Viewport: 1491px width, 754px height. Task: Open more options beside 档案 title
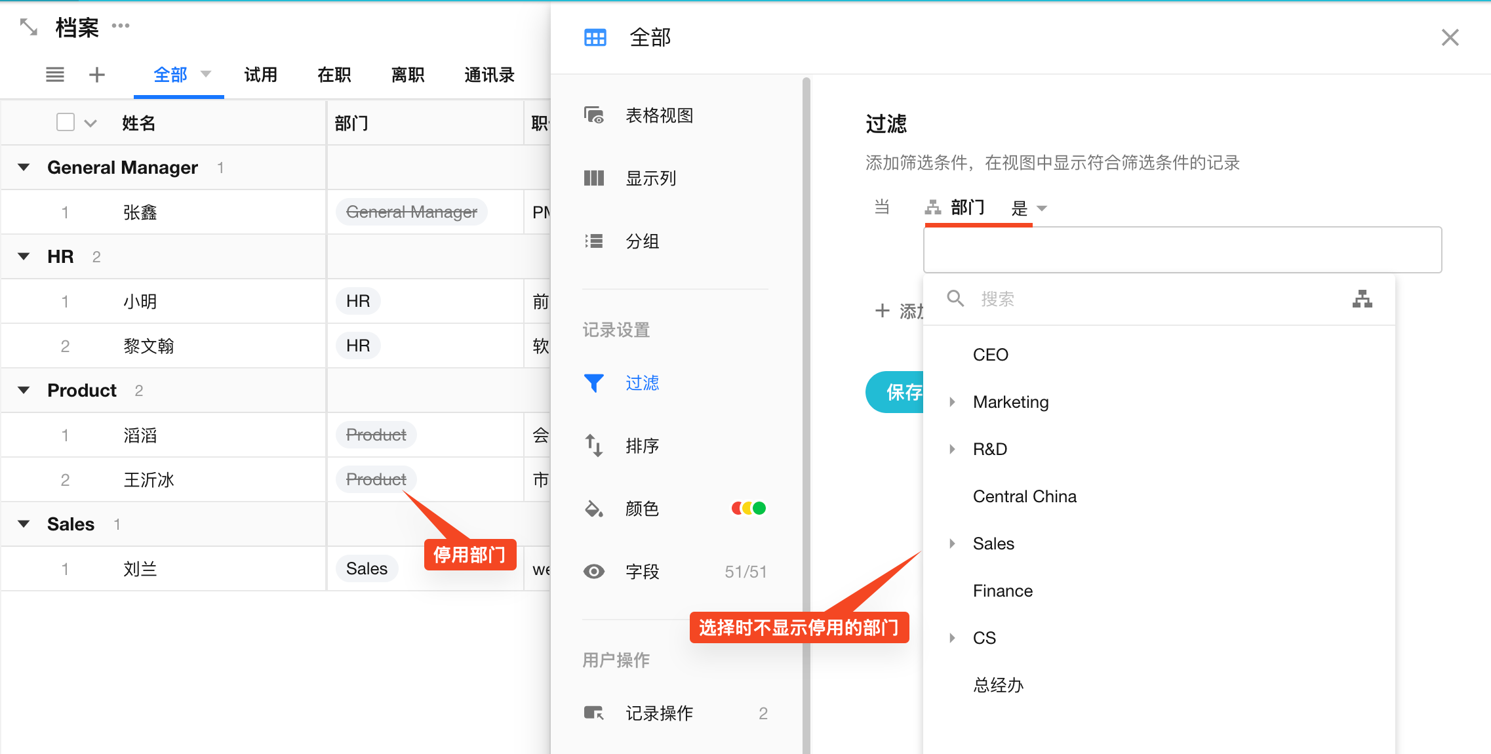pyautogui.click(x=121, y=26)
